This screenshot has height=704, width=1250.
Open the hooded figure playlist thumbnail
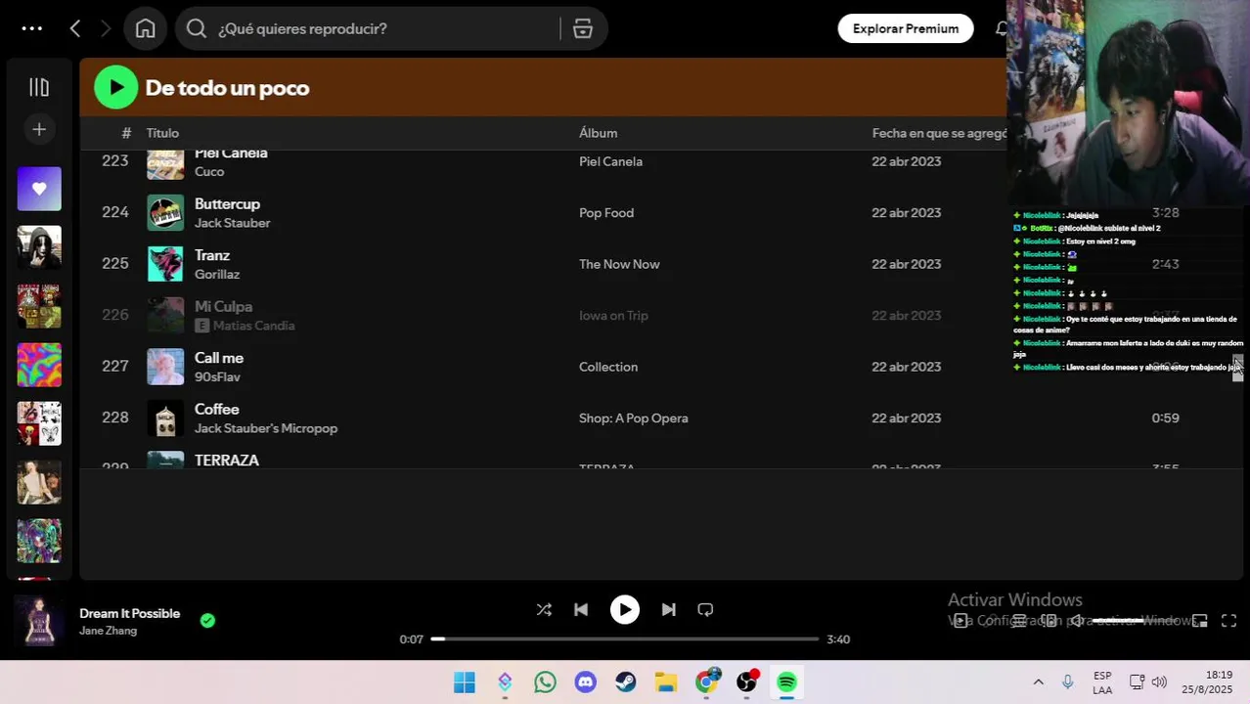coord(39,247)
